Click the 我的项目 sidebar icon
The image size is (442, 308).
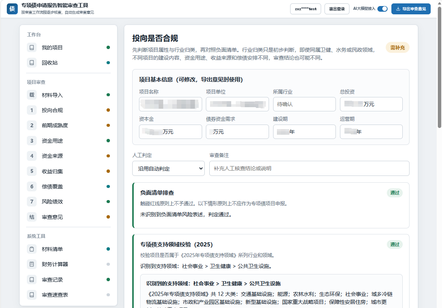32,47
